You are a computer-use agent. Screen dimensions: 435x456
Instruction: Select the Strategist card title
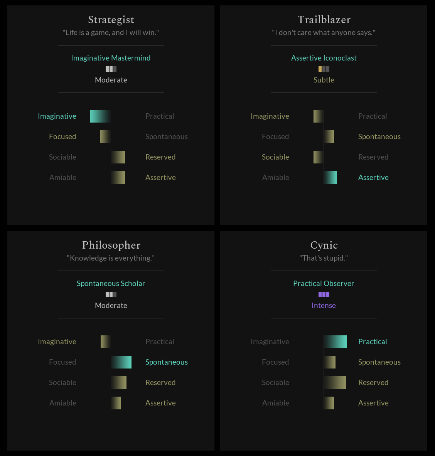click(111, 20)
